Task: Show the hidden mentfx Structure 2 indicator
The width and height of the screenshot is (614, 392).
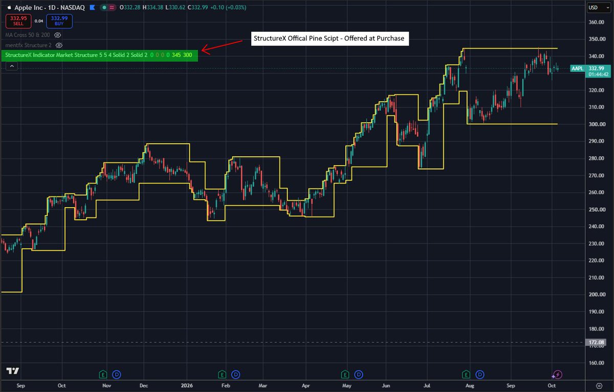Action: pos(59,45)
